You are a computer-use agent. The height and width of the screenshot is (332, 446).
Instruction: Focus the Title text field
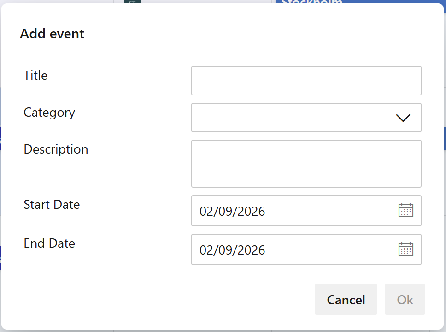click(306, 81)
